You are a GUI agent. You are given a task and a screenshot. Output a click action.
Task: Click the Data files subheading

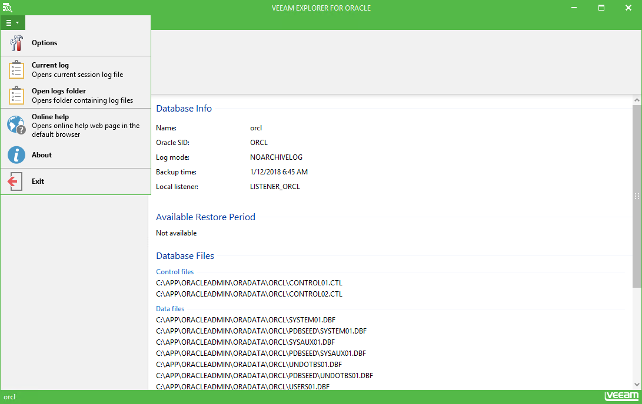click(x=170, y=309)
